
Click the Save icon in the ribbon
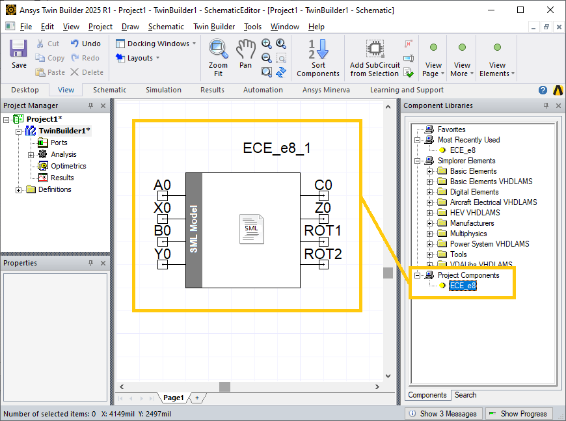18,48
